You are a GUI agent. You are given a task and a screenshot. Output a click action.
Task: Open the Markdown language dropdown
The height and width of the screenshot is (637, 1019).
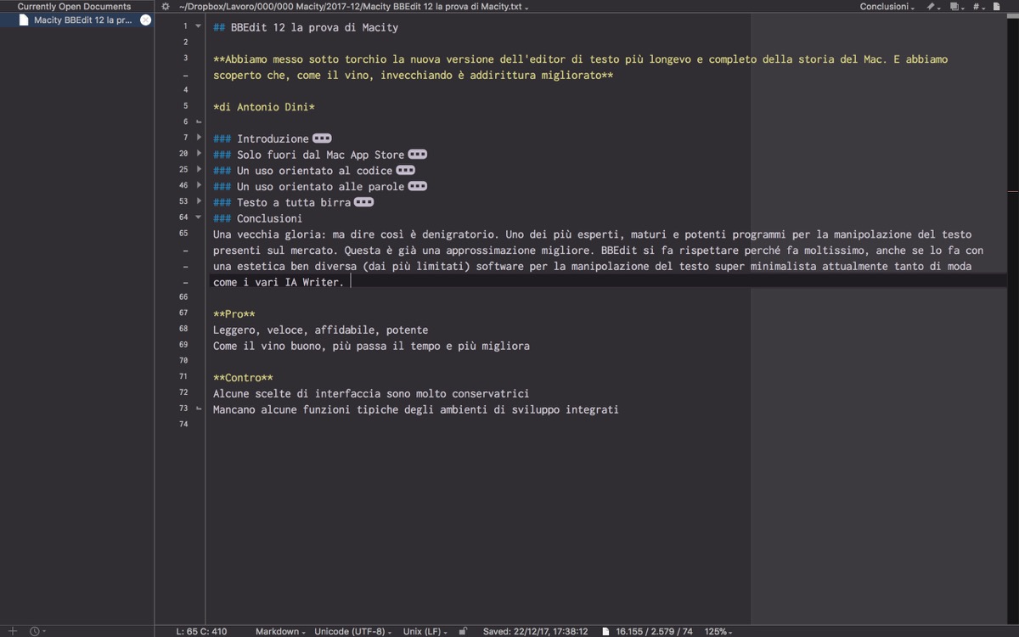280,631
